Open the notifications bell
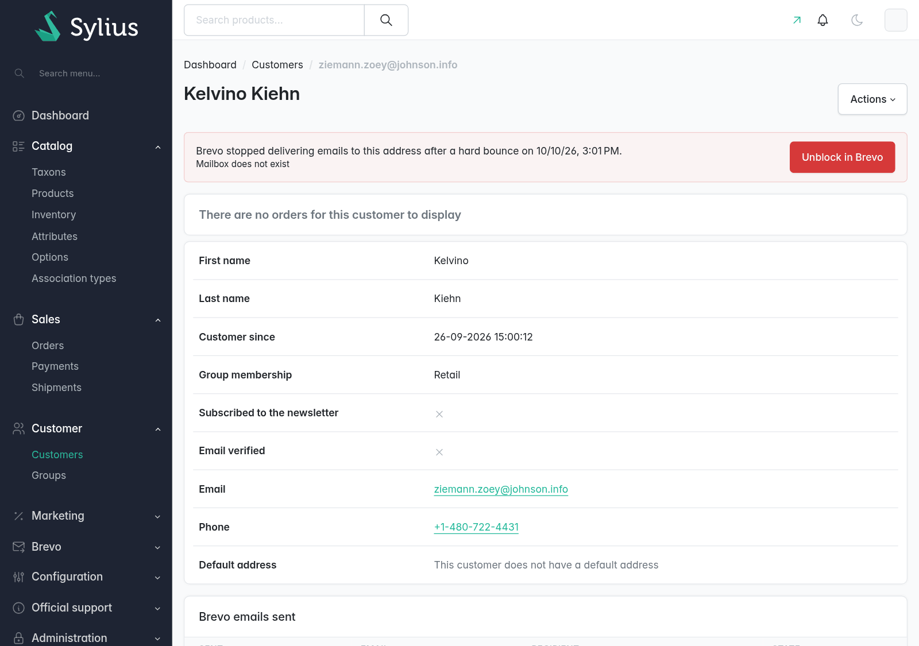The image size is (919, 646). [823, 20]
